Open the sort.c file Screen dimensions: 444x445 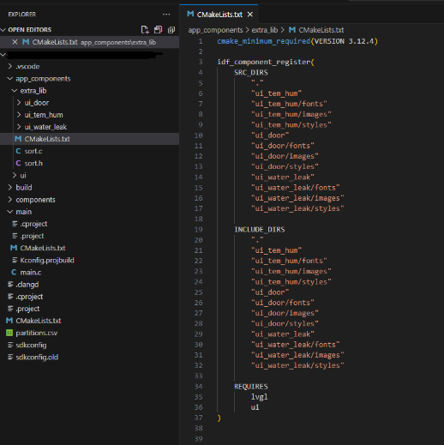(x=33, y=151)
